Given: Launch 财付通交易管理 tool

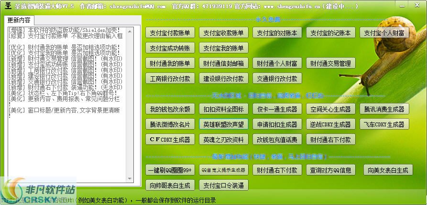Looking at the screenshot, I should (331, 63).
